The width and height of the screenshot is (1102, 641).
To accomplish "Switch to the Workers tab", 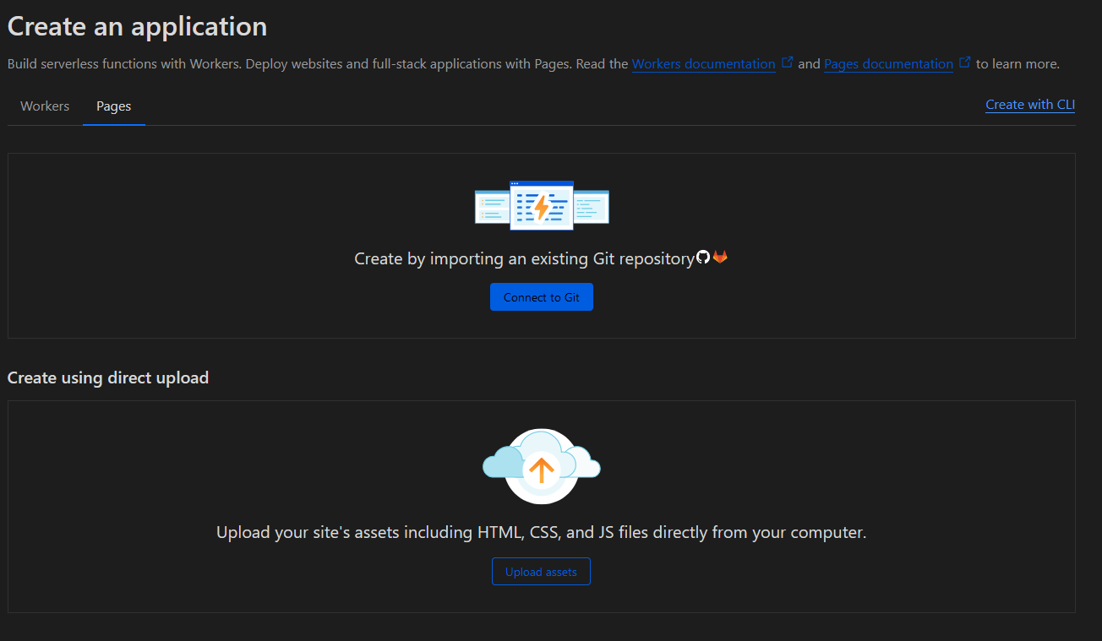I will coord(44,106).
